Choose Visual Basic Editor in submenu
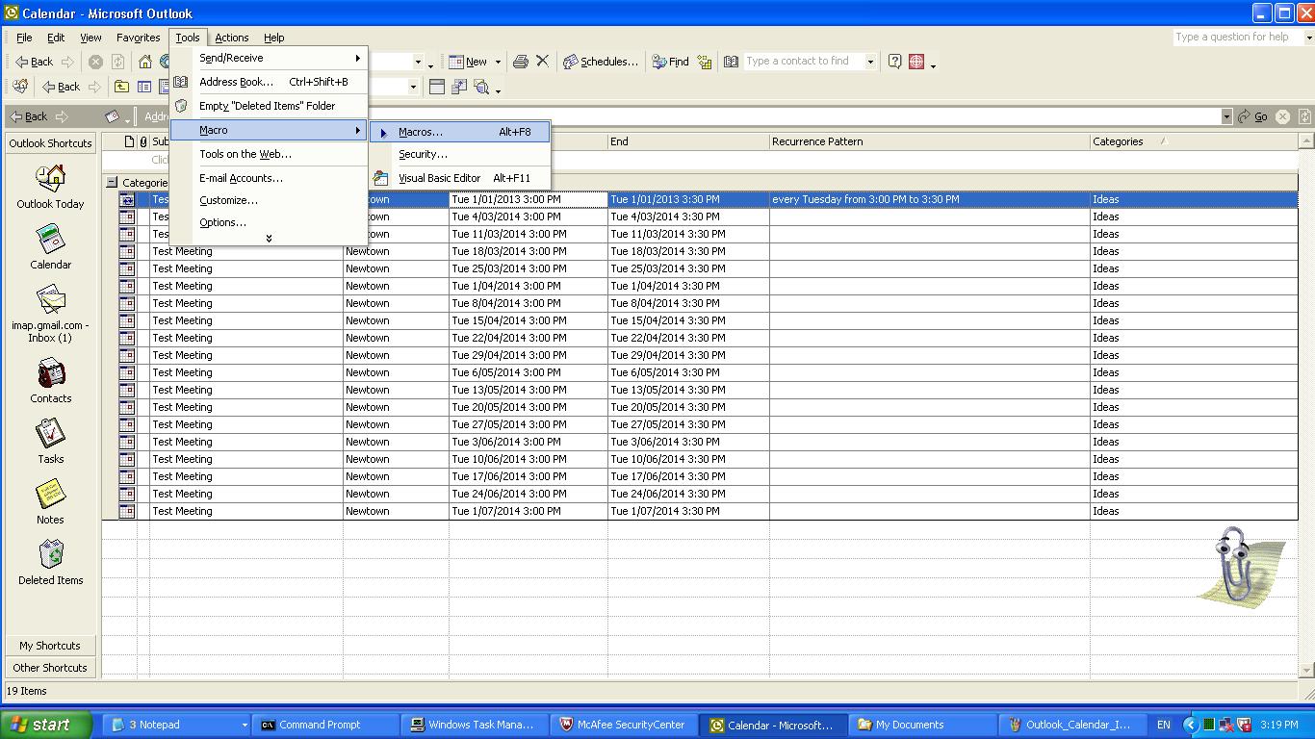The image size is (1315, 739). coord(439,178)
